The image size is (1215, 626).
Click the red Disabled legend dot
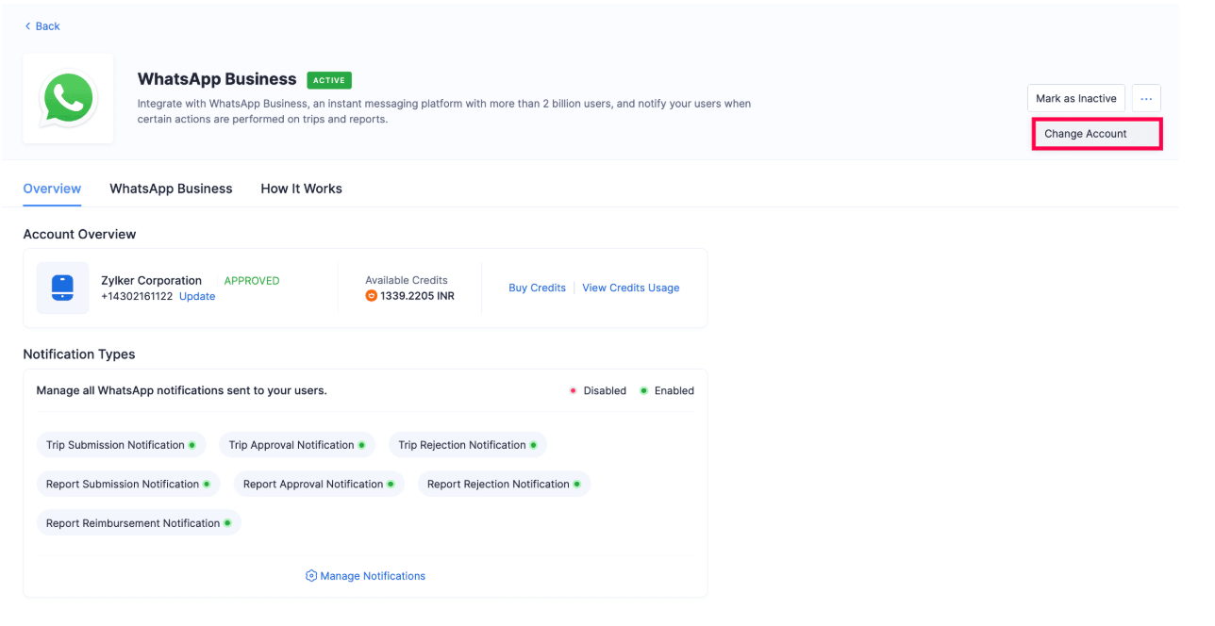coord(573,389)
